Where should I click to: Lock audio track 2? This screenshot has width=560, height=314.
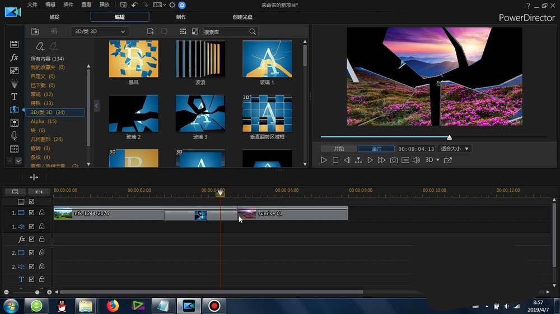coord(42,266)
